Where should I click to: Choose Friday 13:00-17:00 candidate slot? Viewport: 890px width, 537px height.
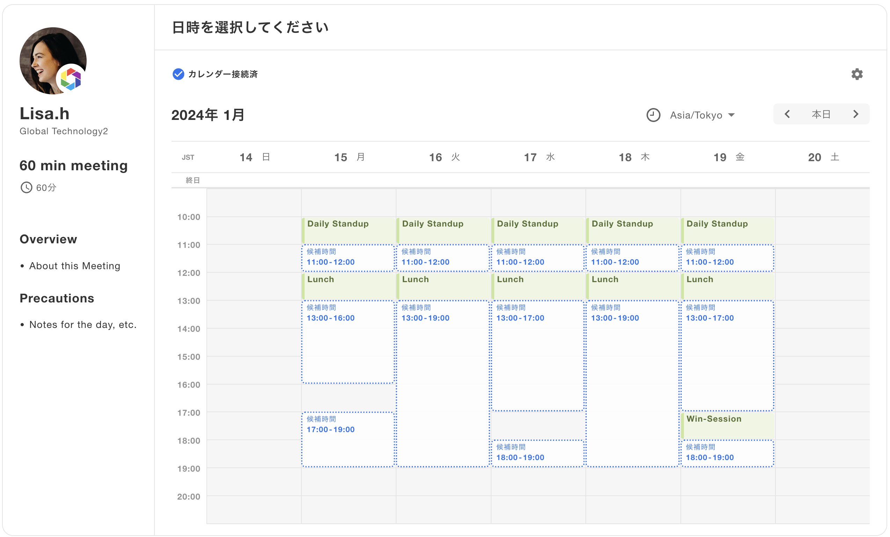[727, 356]
